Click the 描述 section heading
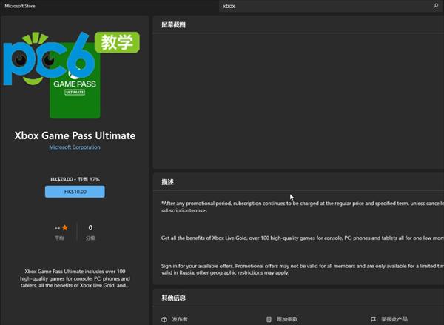The image size is (444, 325). click(x=167, y=182)
